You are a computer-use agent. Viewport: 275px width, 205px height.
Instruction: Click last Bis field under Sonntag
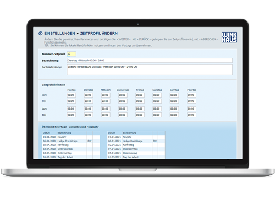tap(174, 115)
